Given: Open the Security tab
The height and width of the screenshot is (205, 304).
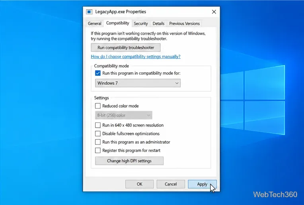Looking at the screenshot, I should (141, 24).
